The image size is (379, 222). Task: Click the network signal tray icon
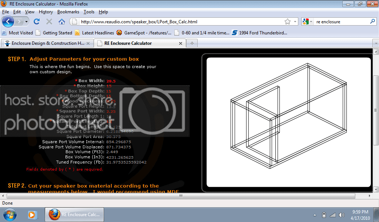coord(333,215)
